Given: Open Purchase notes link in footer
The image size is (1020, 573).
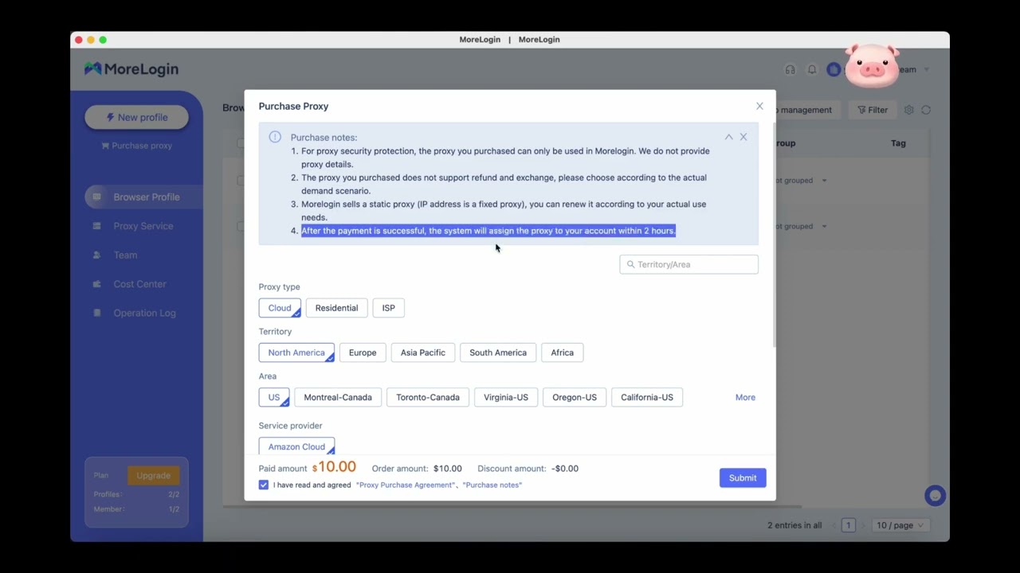Looking at the screenshot, I should click(x=492, y=485).
